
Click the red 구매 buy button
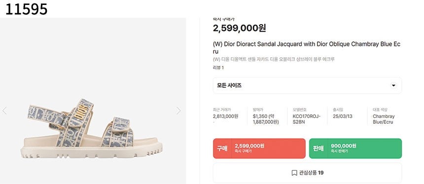click(x=259, y=148)
